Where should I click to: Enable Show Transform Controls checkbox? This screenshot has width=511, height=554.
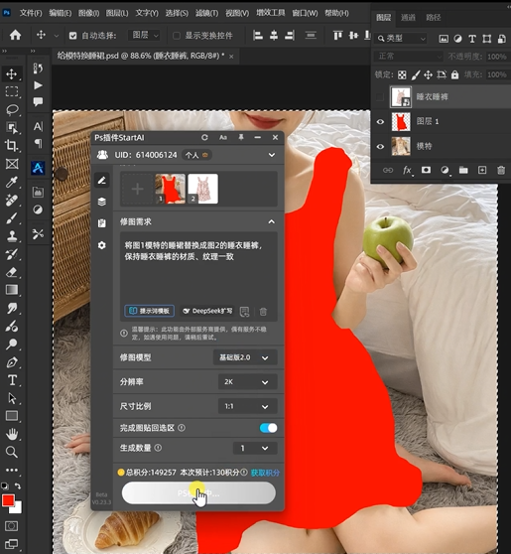coord(177,36)
